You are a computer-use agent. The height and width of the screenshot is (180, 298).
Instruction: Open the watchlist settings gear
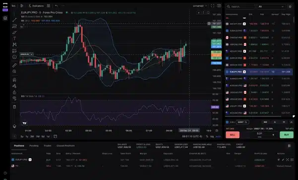pyautogui.click(x=290, y=6)
